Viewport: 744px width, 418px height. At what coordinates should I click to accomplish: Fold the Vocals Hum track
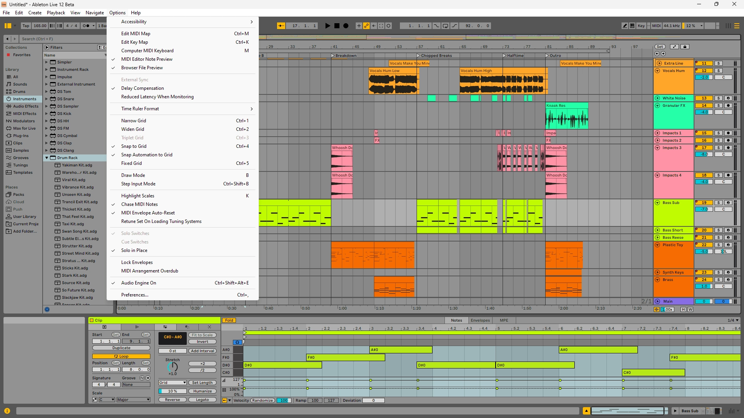658,71
